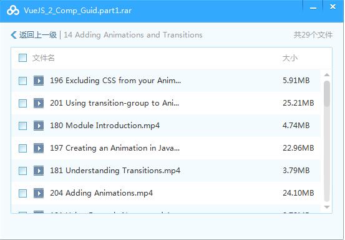Image resolution: width=345 pixels, height=240 pixels.
Task: Click the 文件名 column header
Action: point(43,58)
